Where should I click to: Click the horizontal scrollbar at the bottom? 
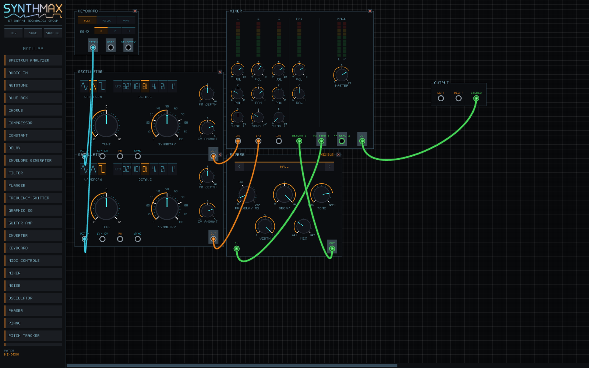(x=232, y=365)
